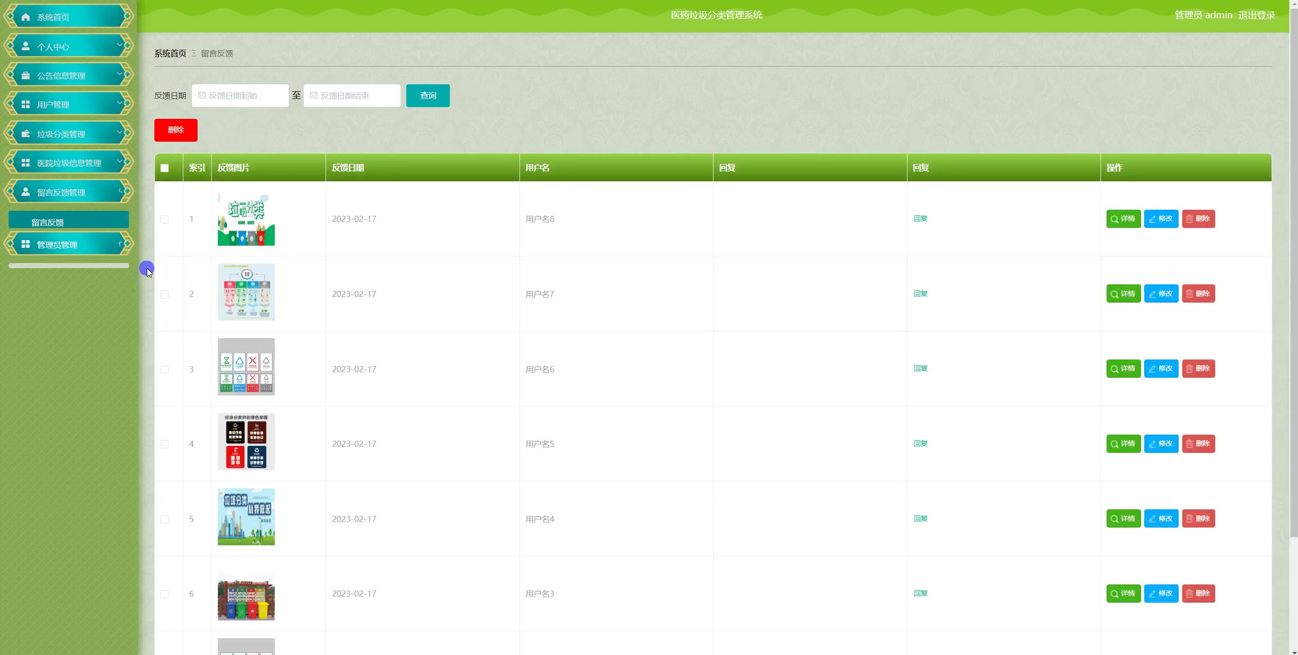Open 详情 for row 用户名7
Viewport: 1298px width, 655px height.
pos(1123,293)
